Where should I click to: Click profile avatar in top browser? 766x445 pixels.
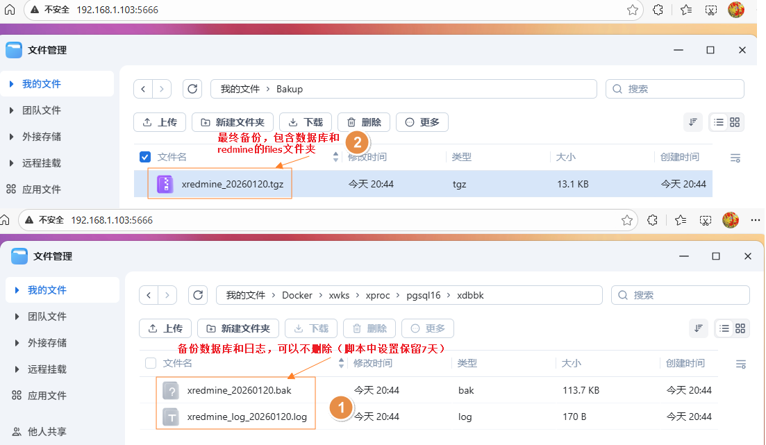tap(736, 10)
